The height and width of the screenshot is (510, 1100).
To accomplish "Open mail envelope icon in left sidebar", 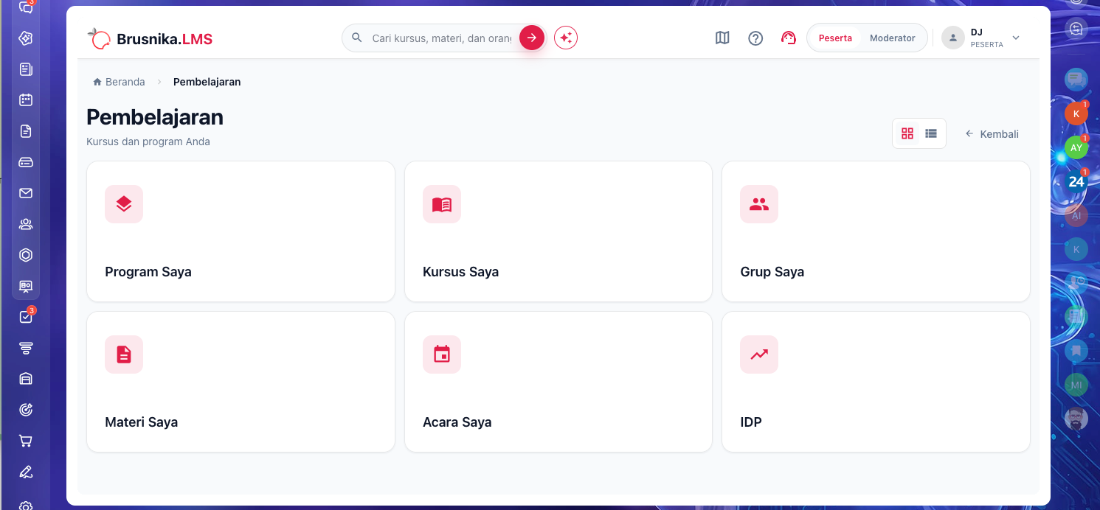I will point(26,193).
